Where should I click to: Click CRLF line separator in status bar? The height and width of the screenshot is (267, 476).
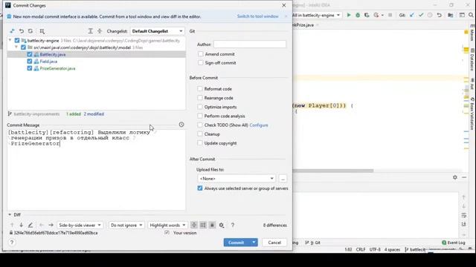361,250
